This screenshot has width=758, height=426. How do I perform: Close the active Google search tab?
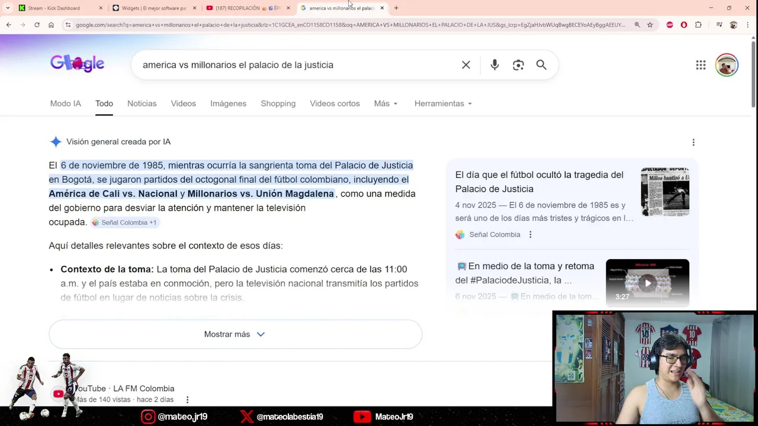[x=382, y=8]
